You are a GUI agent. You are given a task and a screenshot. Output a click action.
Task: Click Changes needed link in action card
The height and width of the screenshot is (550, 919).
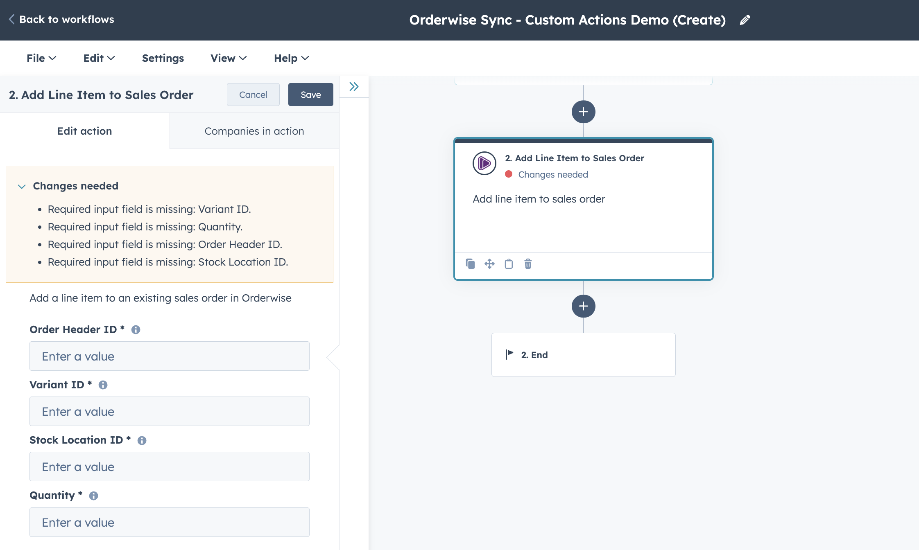(x=553, y=174)
